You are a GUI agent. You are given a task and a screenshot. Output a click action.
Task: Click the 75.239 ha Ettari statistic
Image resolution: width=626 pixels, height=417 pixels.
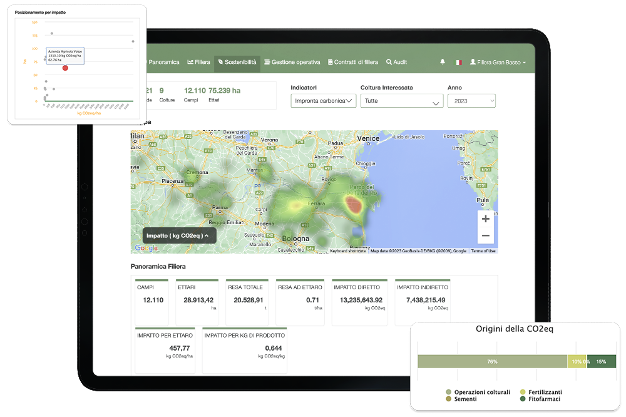(224, 95)
